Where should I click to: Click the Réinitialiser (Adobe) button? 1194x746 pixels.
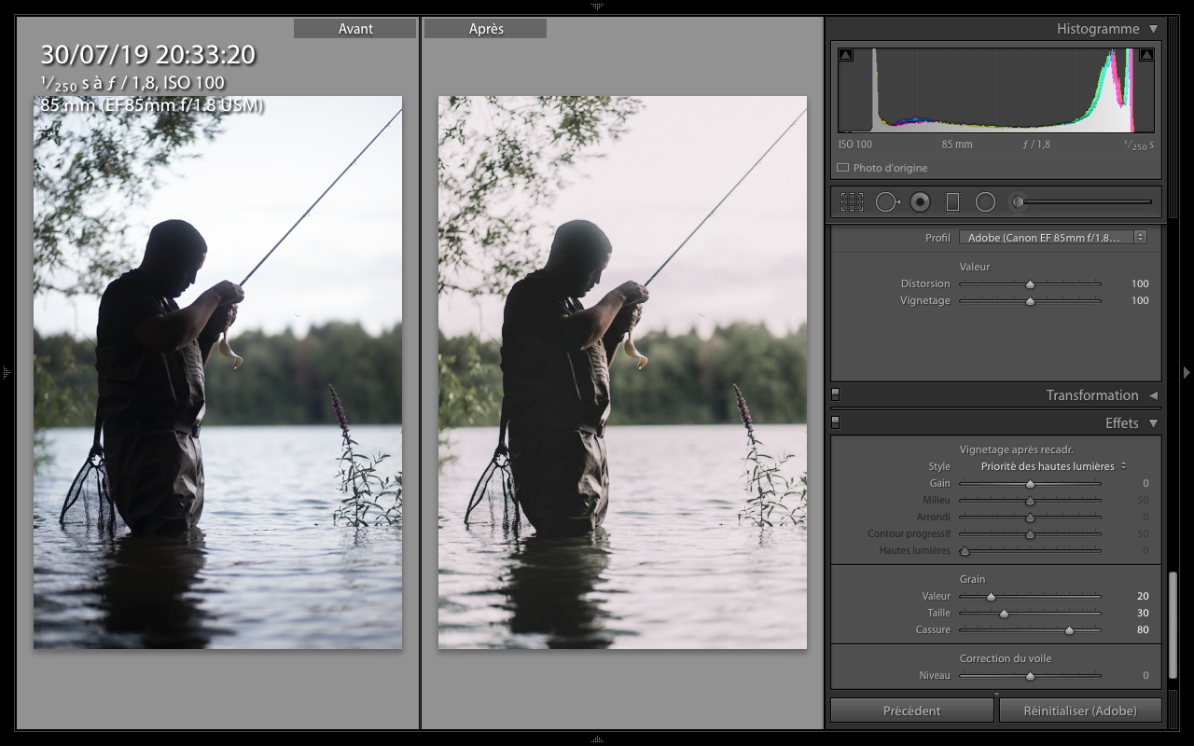(x=1079, y=711)
